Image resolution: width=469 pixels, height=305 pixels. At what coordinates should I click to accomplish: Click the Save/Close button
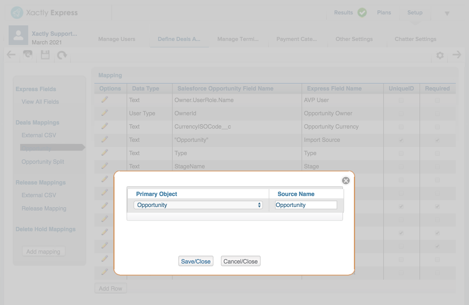coord(196,261)
